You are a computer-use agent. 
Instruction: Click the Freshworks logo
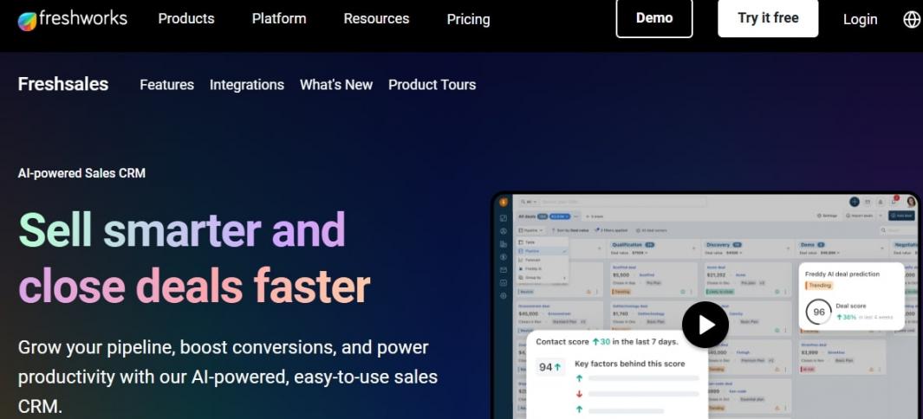tap(73, 19)
